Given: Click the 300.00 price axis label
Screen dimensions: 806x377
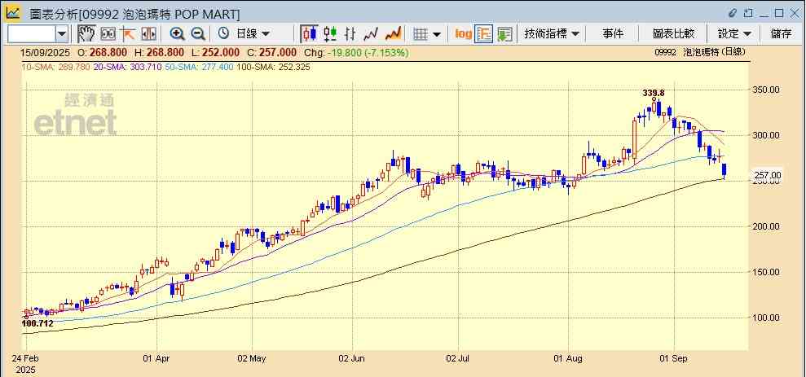Looking at the screenshot, I should click(x=766, y=135).
